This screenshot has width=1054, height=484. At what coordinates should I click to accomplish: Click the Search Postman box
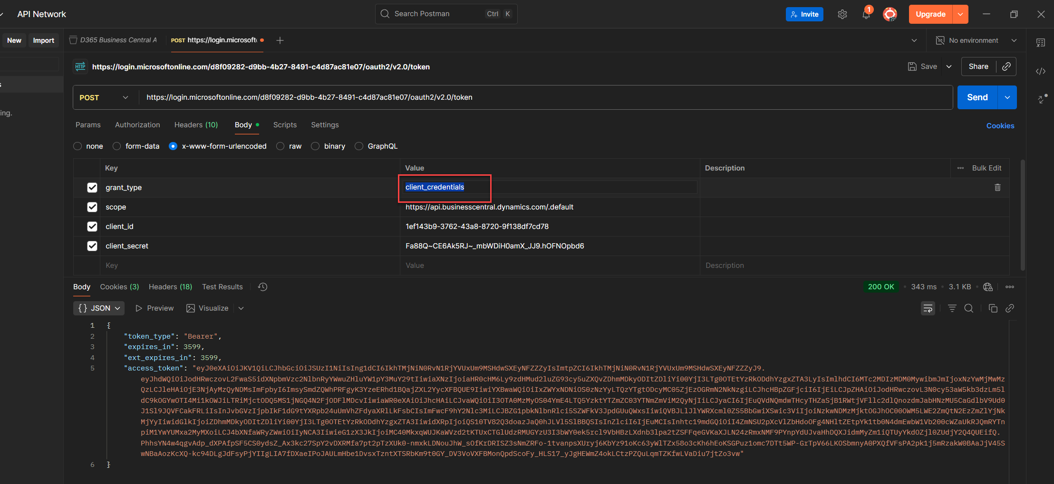(446, 14)
